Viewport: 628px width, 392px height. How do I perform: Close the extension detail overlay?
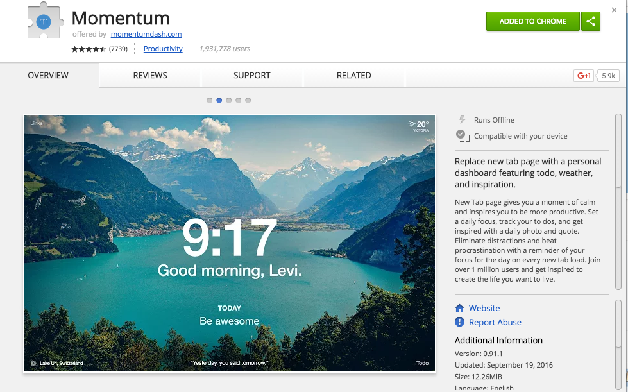(x=614, y=10)
